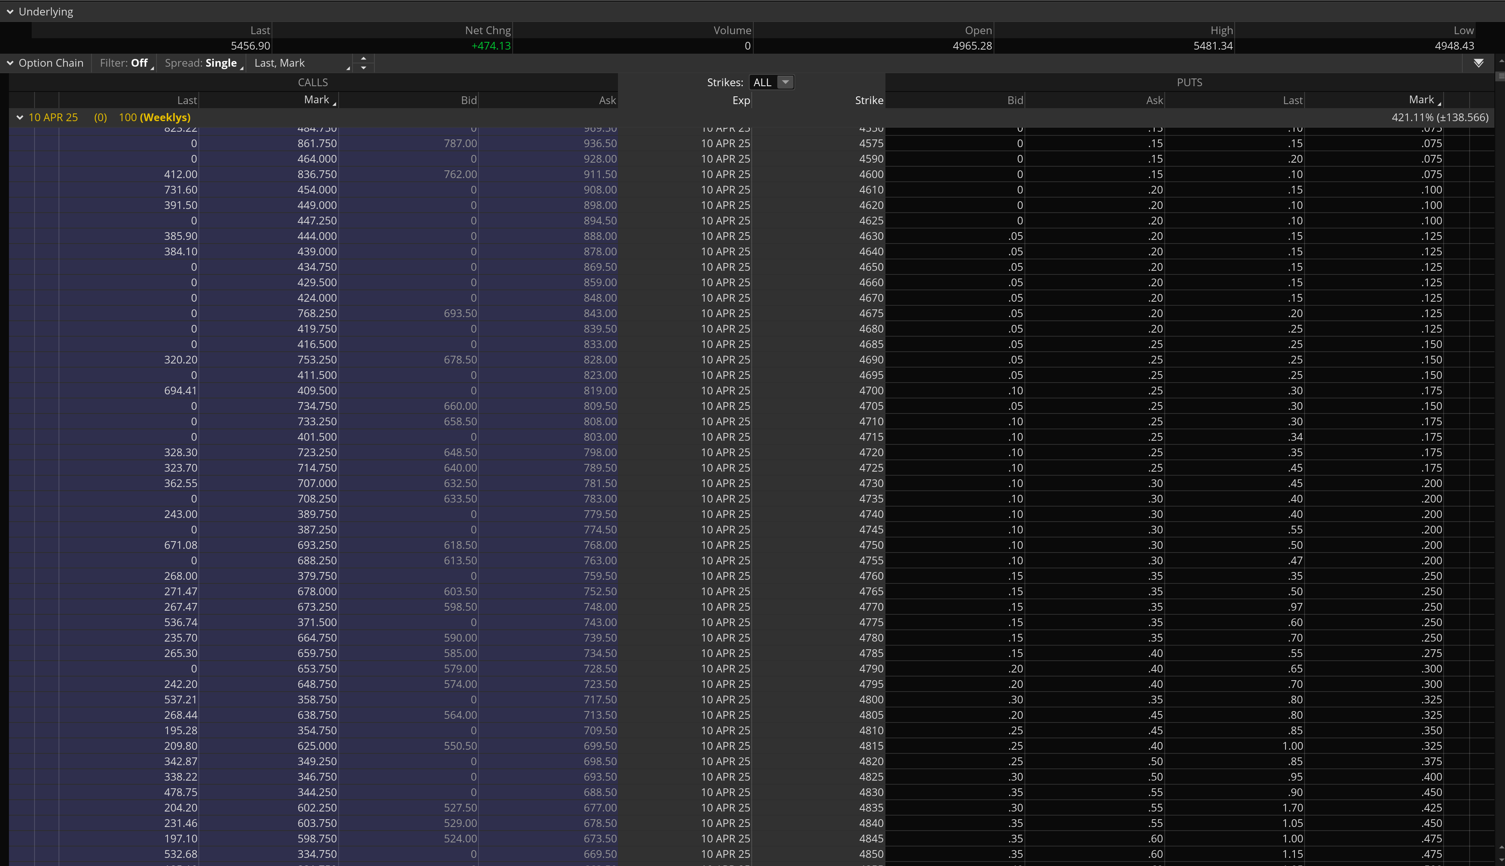The height and width of the screenshot is (866, 1505).
Task: Click put bid .30 at the 4800 strike
Action: pyautogui.click(x=1016, y=700)
